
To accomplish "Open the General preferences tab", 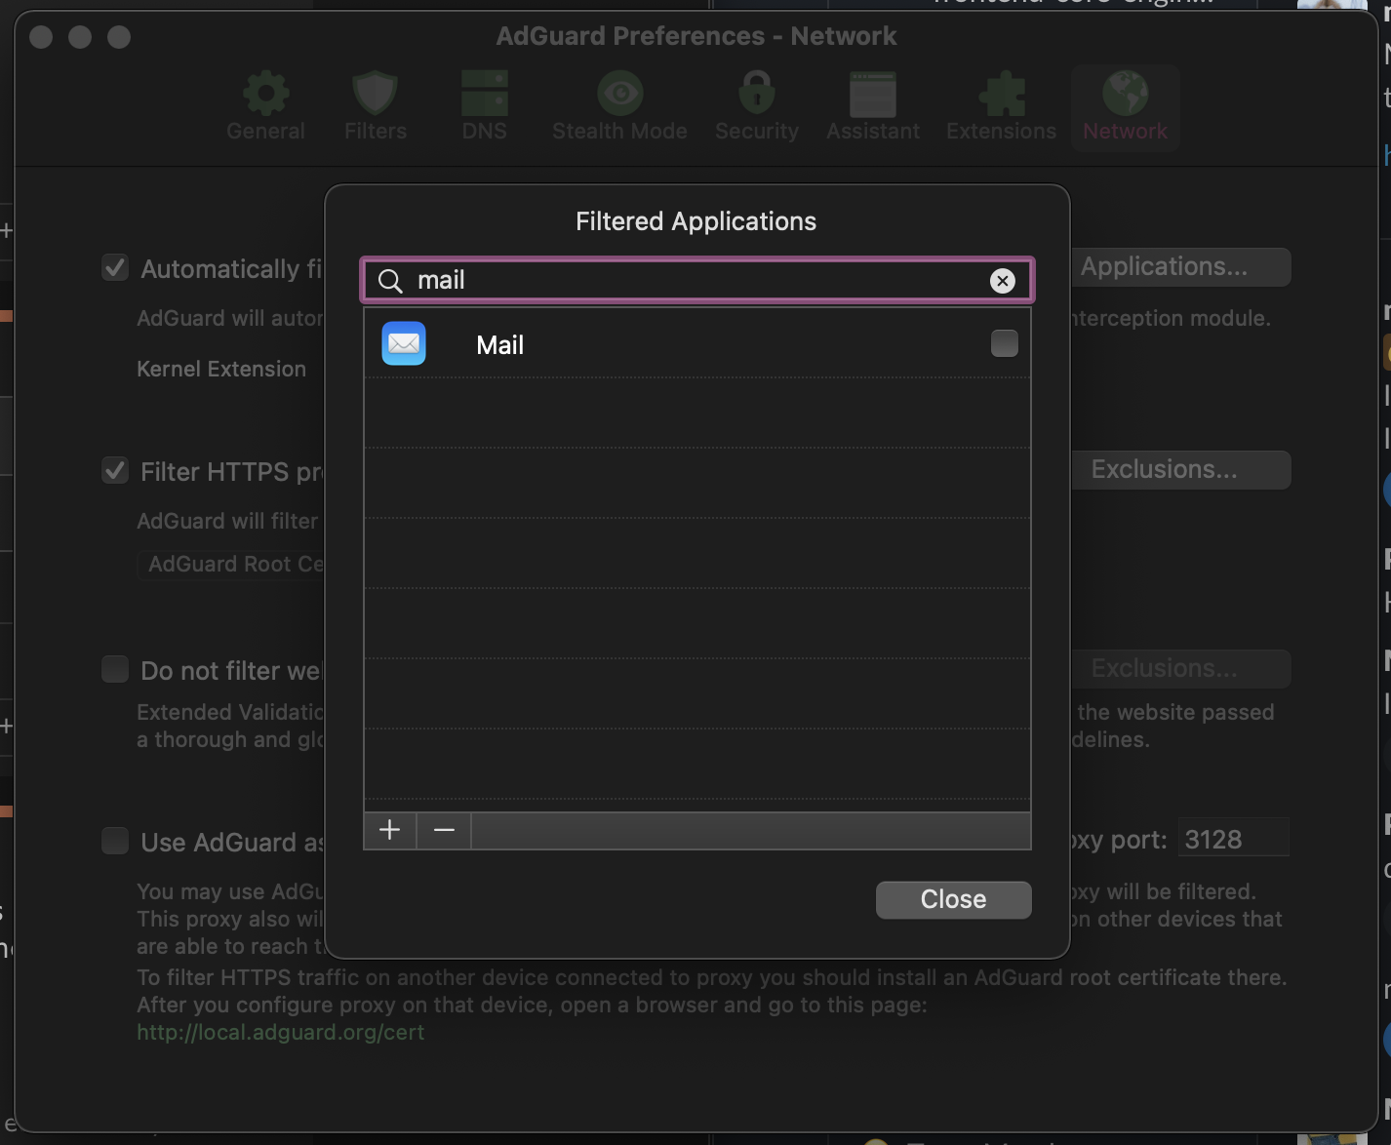I will [265, 106].
